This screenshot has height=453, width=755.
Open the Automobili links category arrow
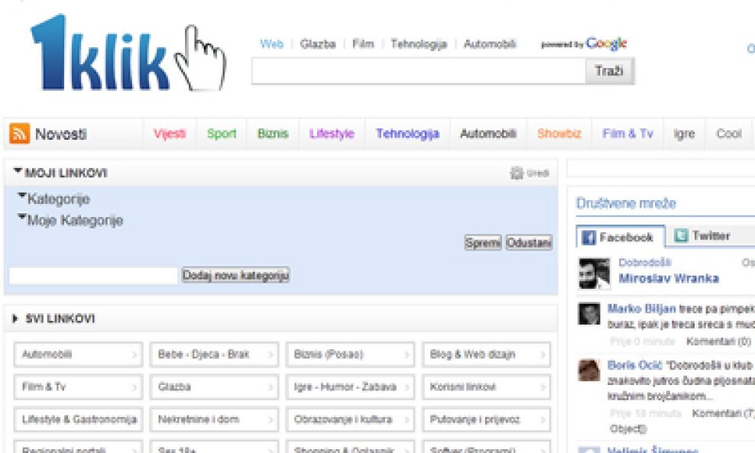pos(134,354)
